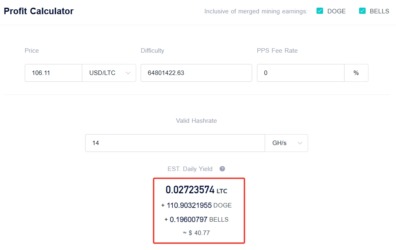Open the USD/LTC currency dropdown
The image size is (396, 250).
pyautogui.click(x=109, y=73)
